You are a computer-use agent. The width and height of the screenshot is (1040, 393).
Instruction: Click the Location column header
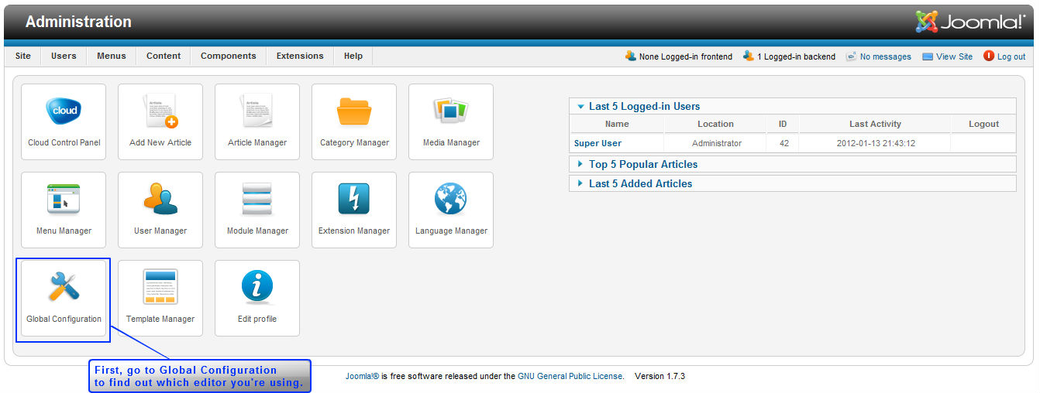(x=715, y=124)
